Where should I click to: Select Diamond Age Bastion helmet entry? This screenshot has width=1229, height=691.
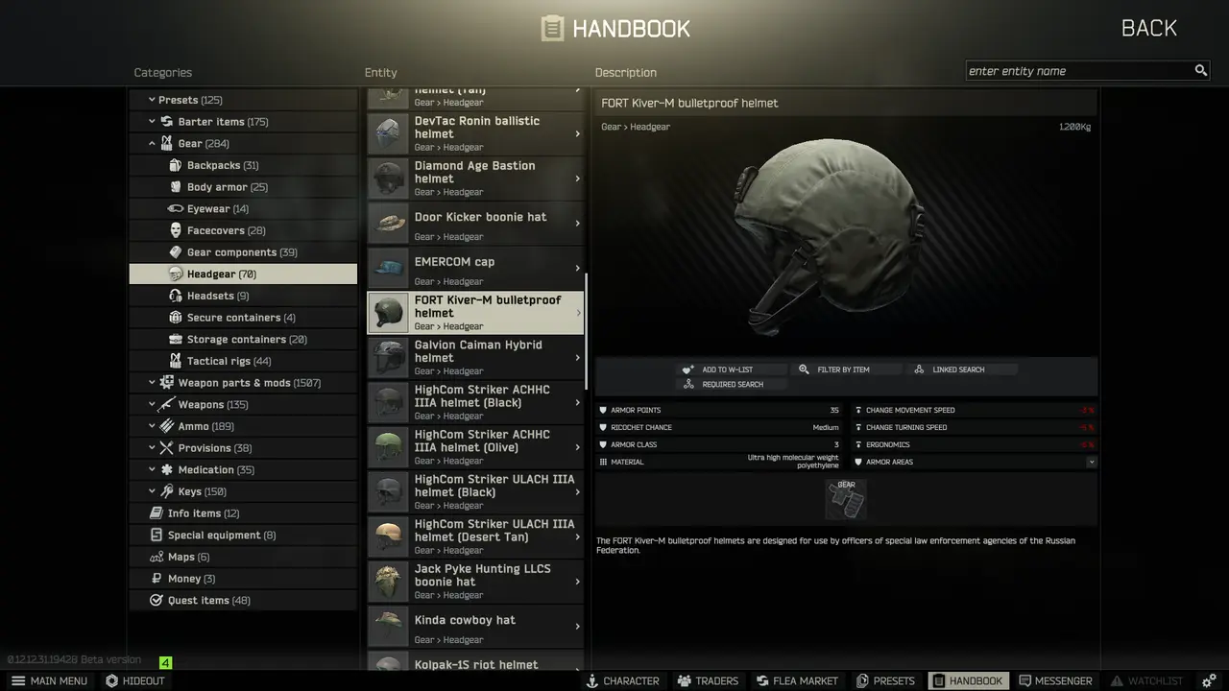click(475, 179)
